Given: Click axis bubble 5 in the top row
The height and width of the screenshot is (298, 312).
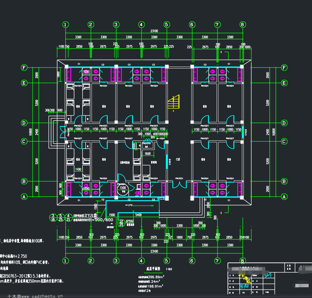Looking at the screenshot, I should point(166,24).
